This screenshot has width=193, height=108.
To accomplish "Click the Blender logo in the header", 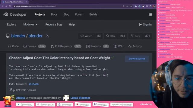I will (x=5, y=14).
